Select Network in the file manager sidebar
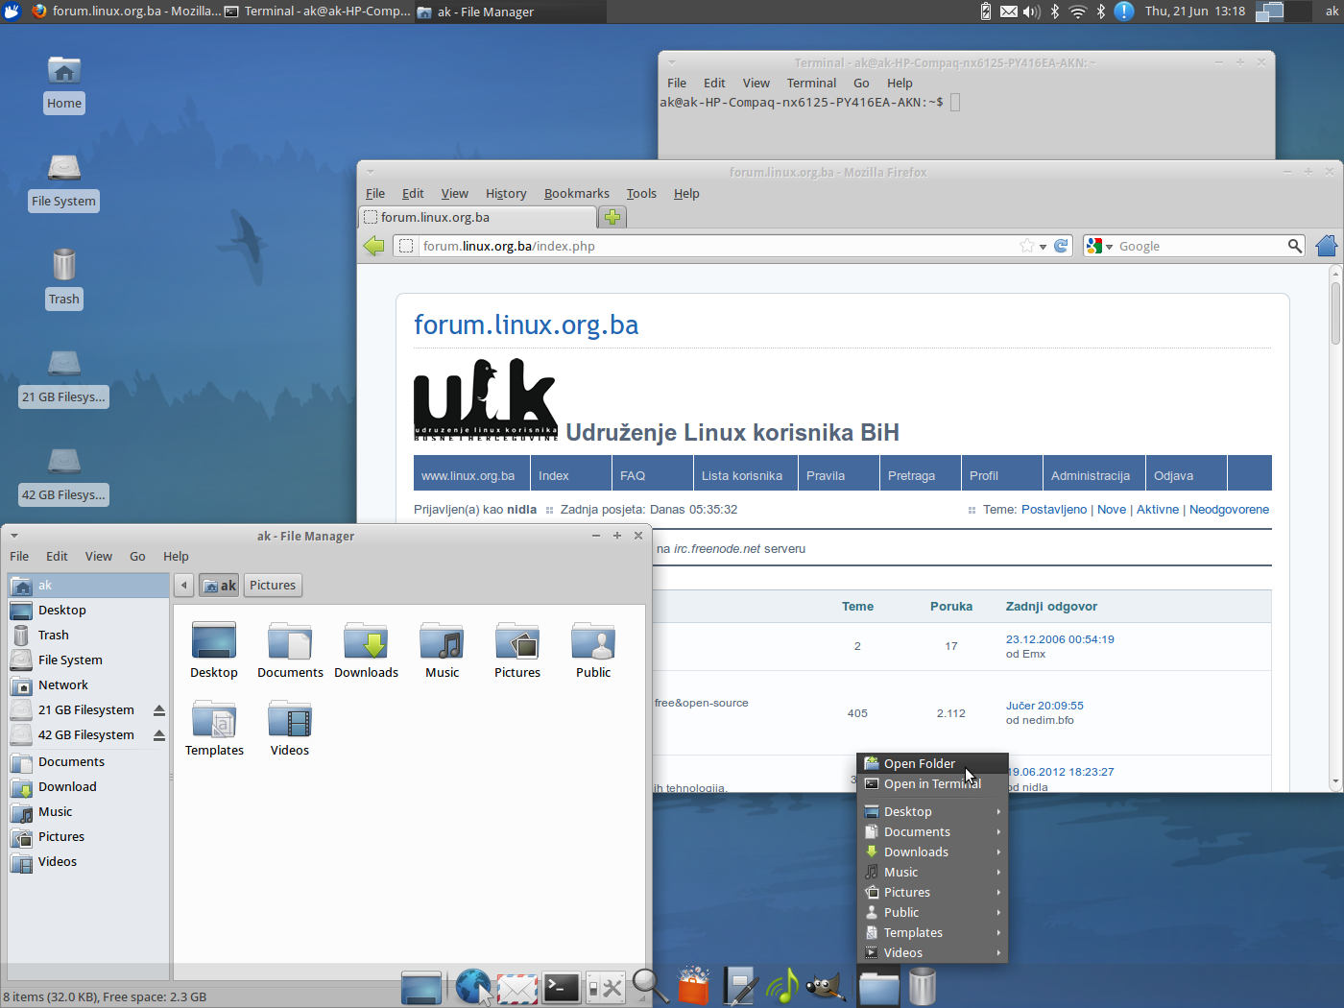Screen dimensions: 1344x1008 [88, 685]
